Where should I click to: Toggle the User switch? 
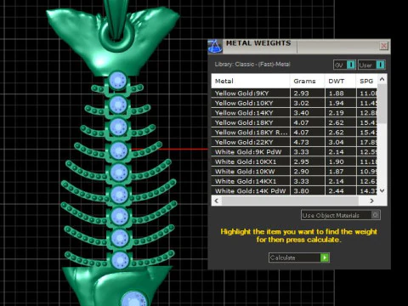371,65
